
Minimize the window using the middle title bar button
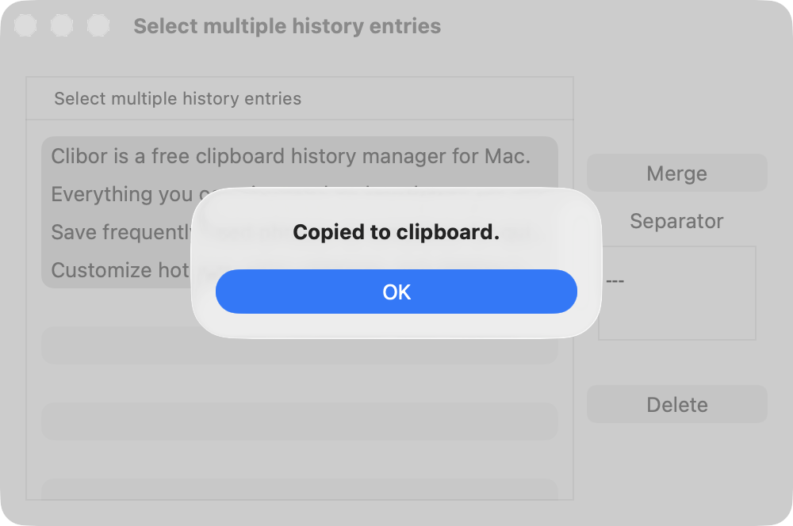coord(62,25)
